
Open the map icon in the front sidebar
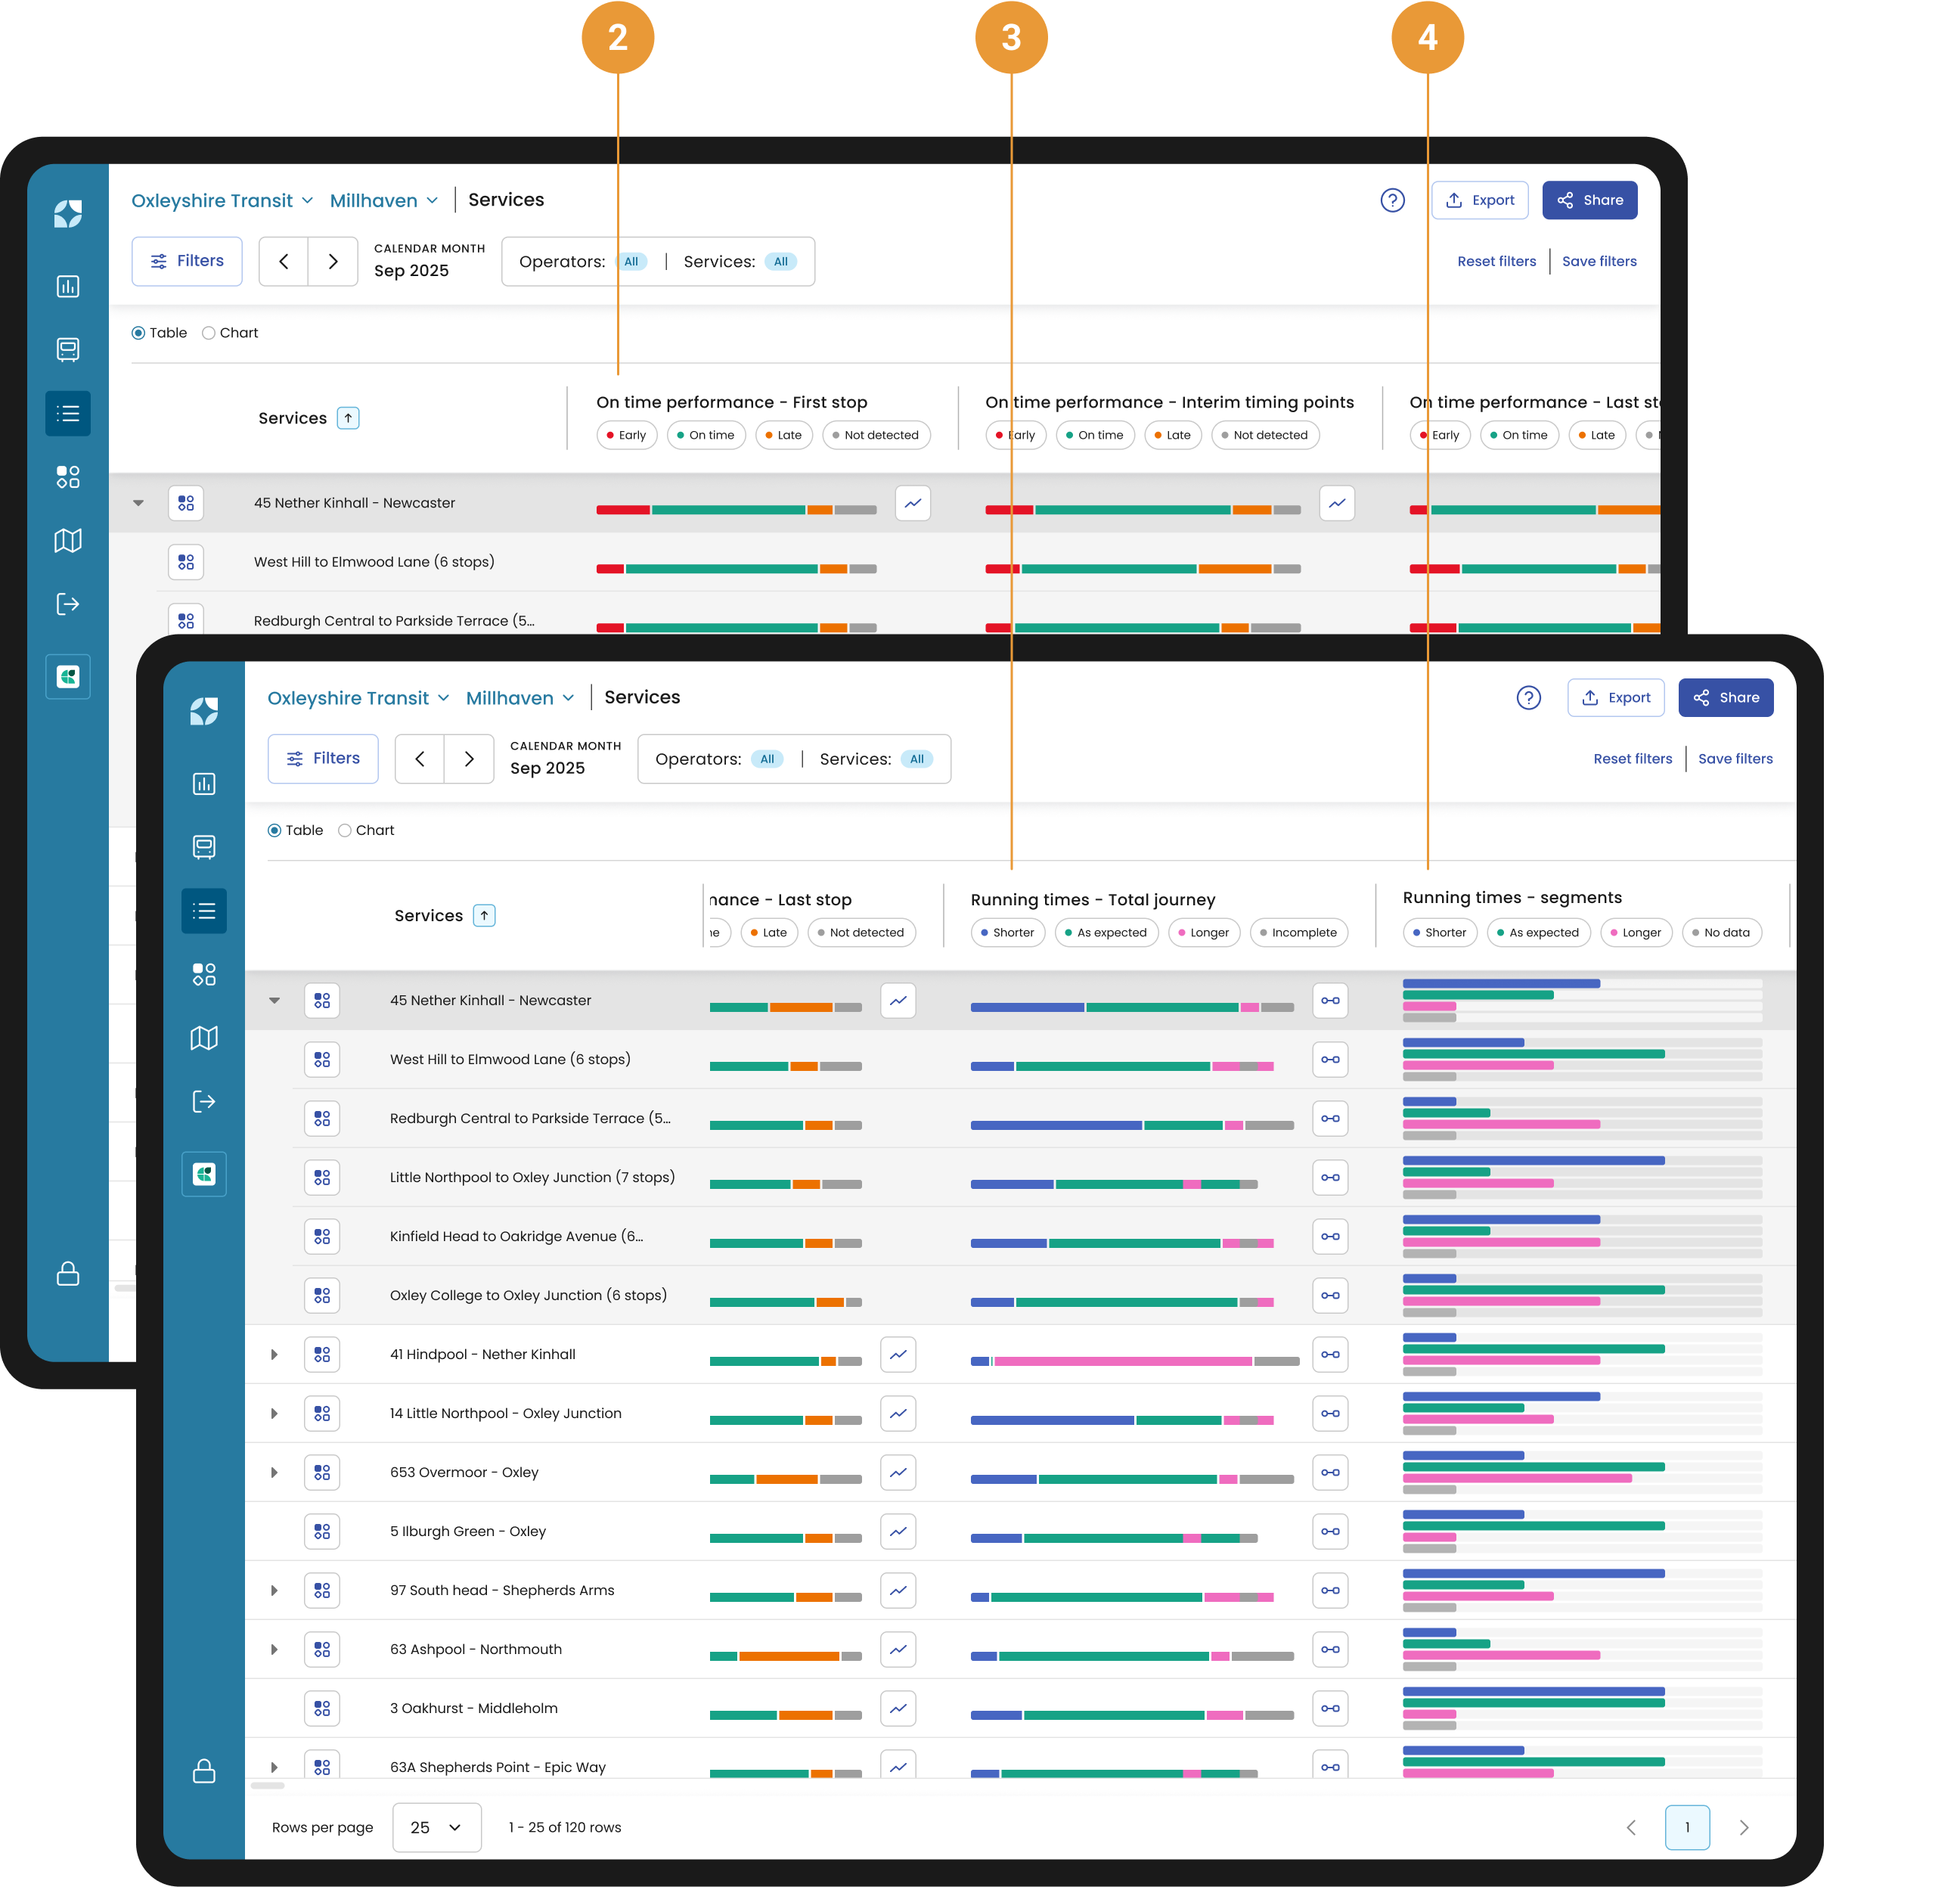click(204, 1038)
